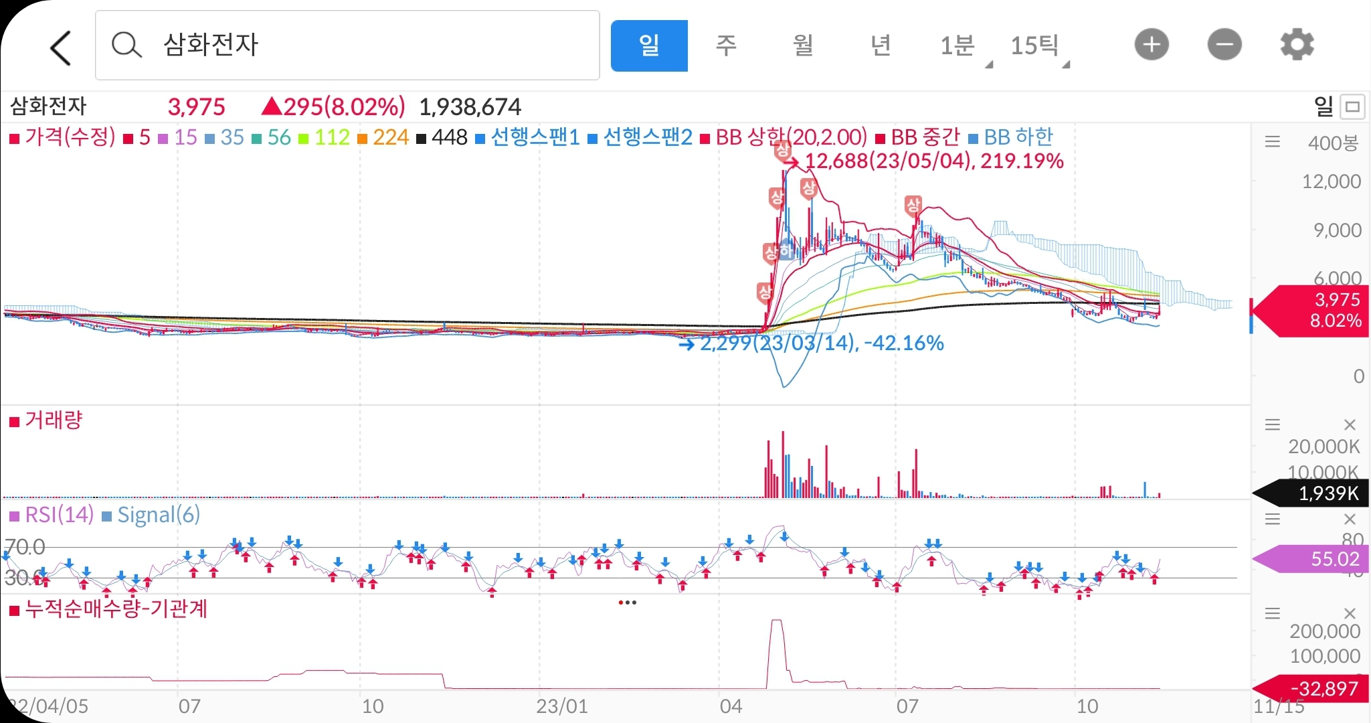
Task: Open chart settings gear icon
Action: coord(1297,45)
